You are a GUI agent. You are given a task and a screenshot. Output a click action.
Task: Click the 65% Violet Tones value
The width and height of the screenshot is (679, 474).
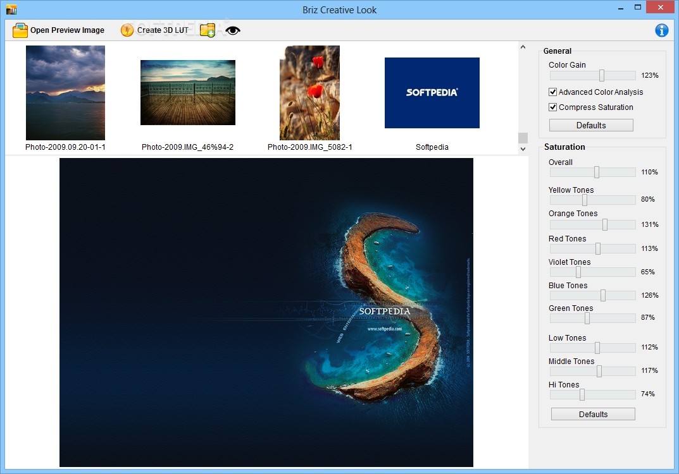(x=648, y=272)
